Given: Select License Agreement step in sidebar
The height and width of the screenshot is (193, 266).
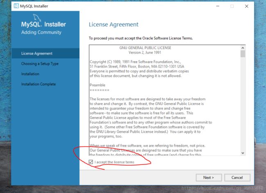Looking at the screenshot, I should click(x=45, y=53).
